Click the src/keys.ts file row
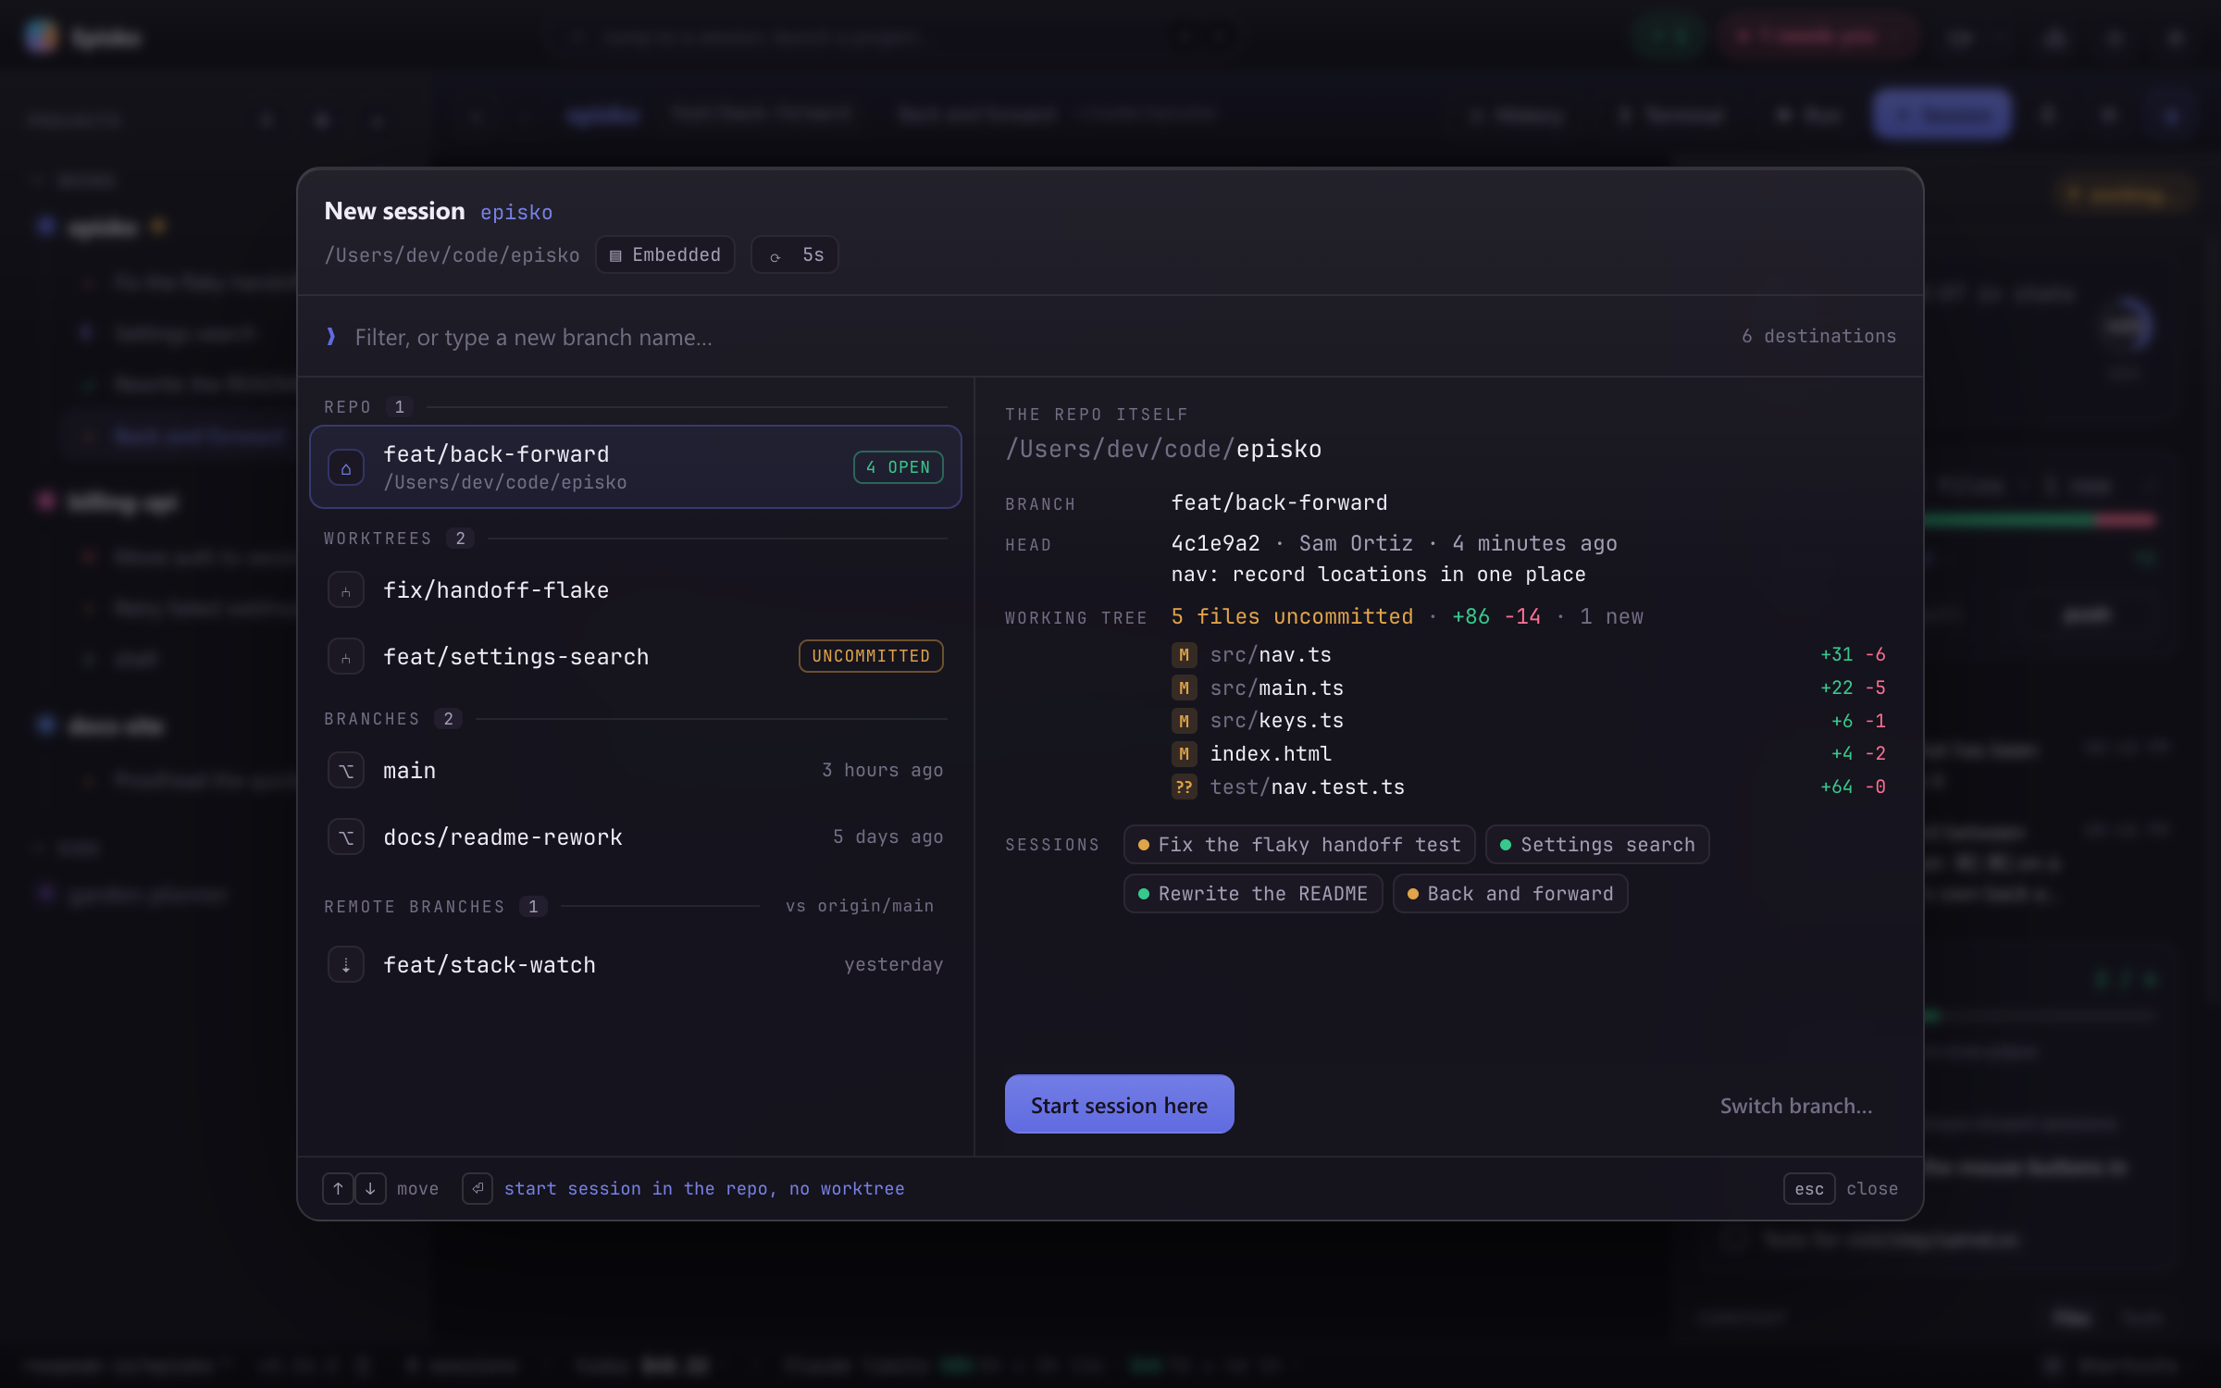 [x=1529, y=721]
